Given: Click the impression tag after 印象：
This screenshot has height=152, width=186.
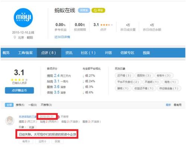Looking at the screenshot, I should coord(32,127).
